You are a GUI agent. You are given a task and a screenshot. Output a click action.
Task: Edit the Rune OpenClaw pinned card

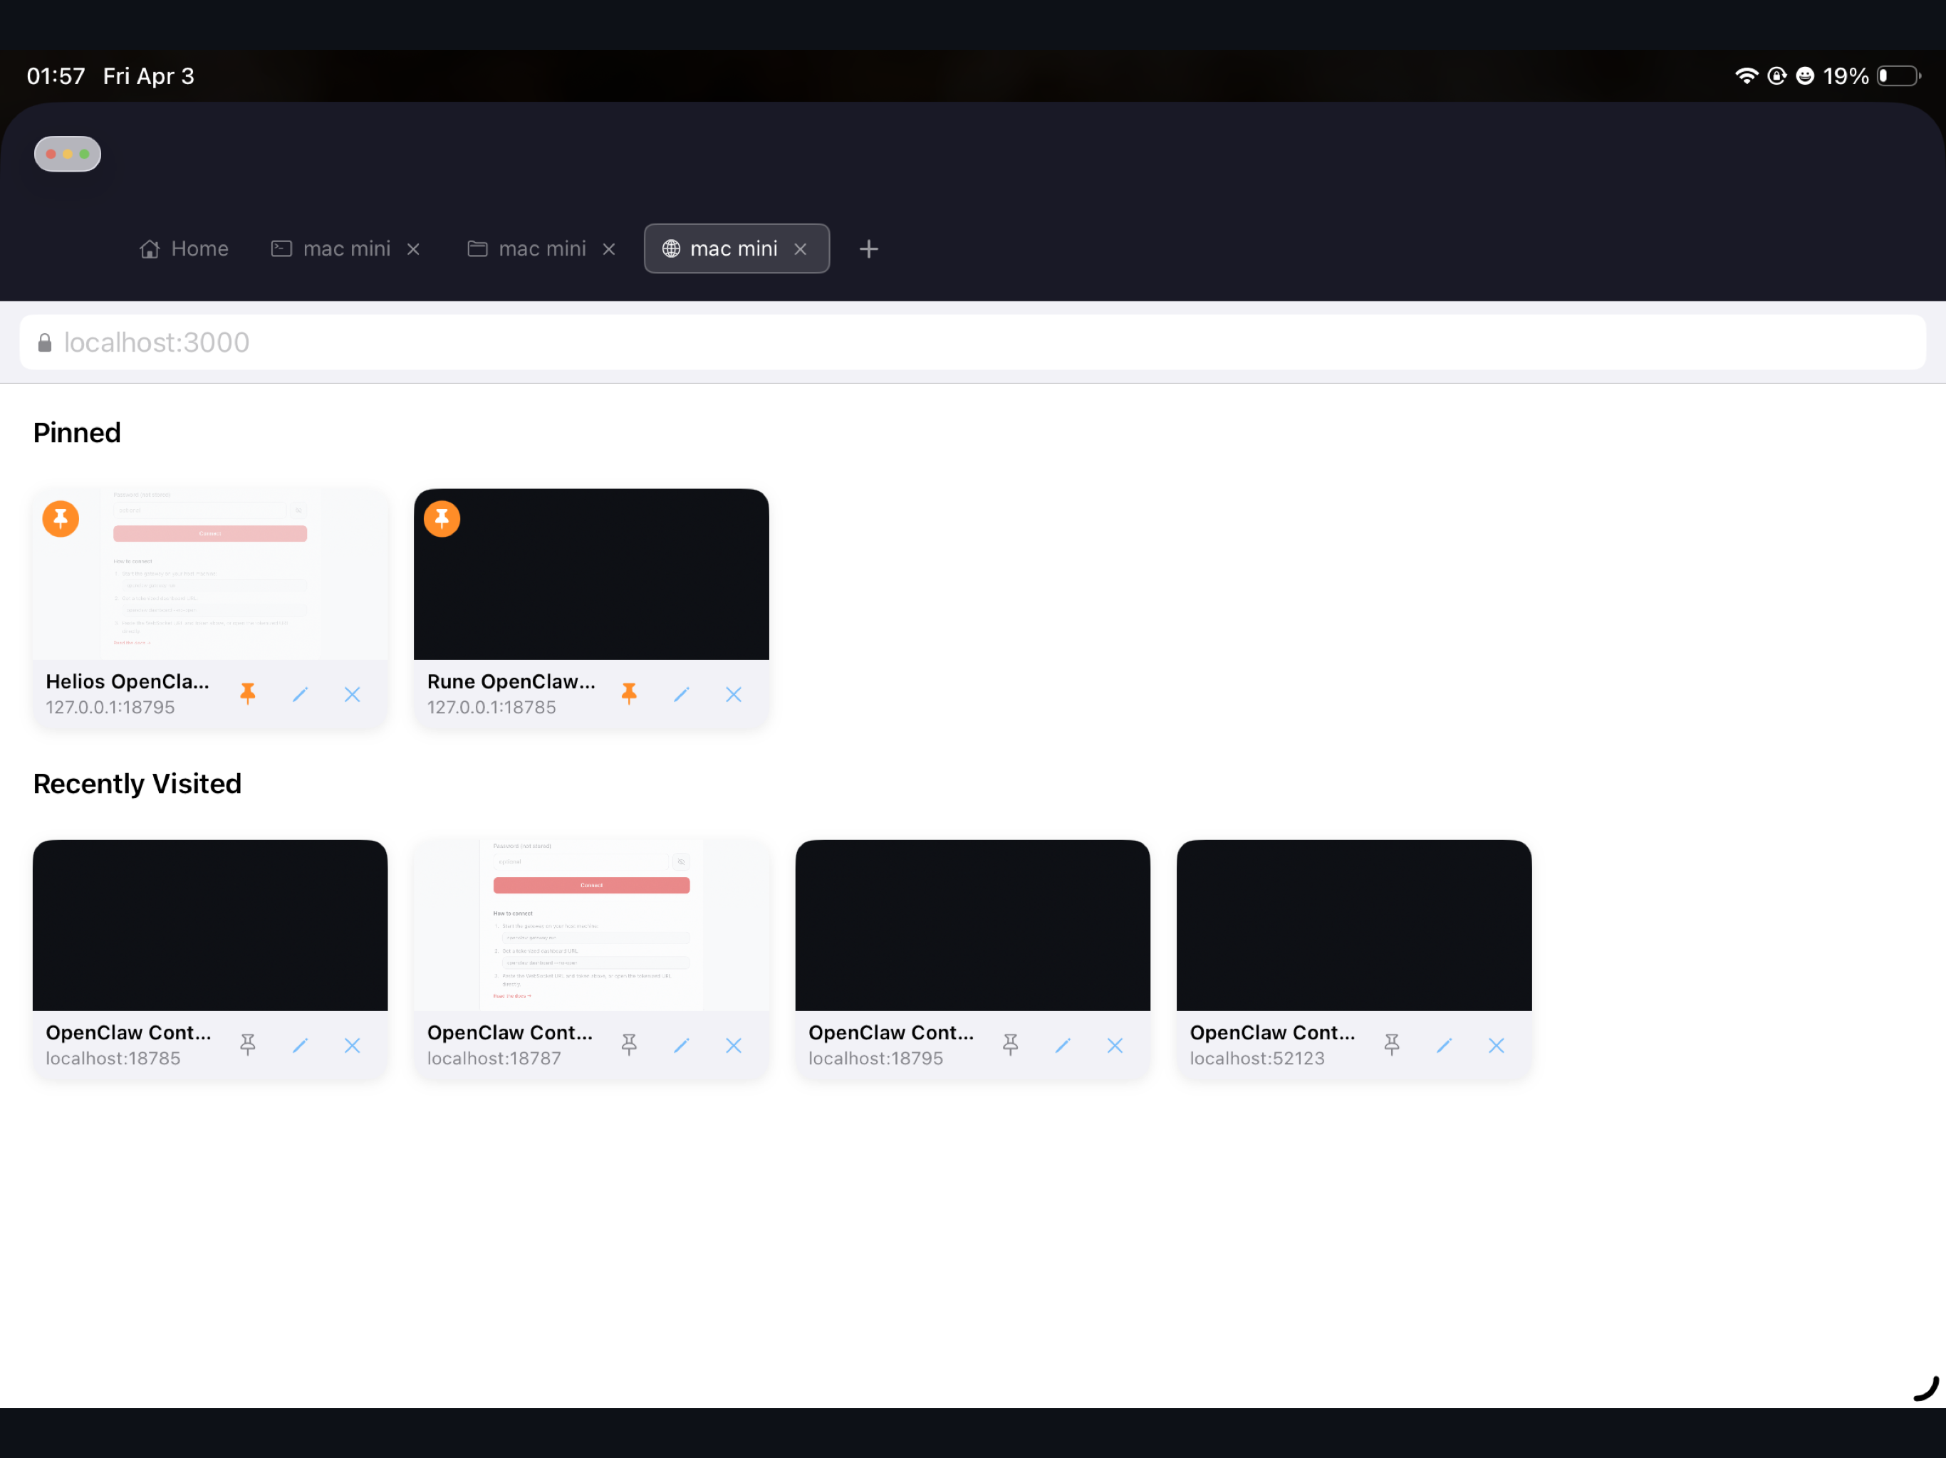pos(682,694)
